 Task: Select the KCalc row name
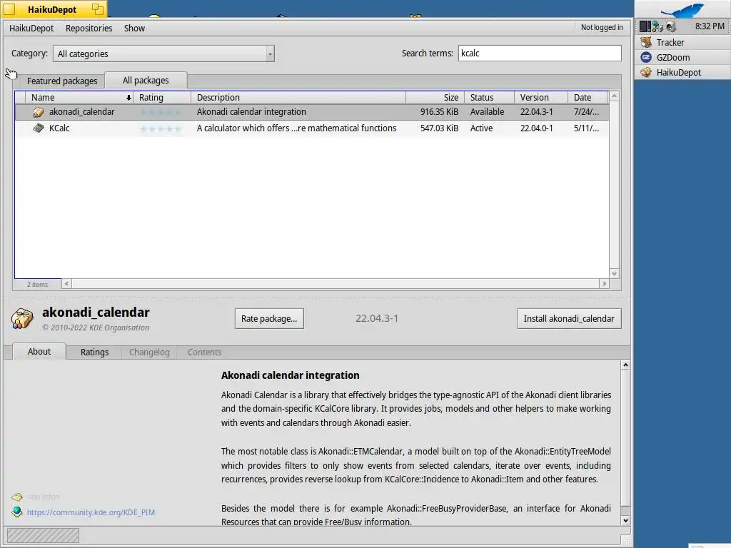point(59,128)
